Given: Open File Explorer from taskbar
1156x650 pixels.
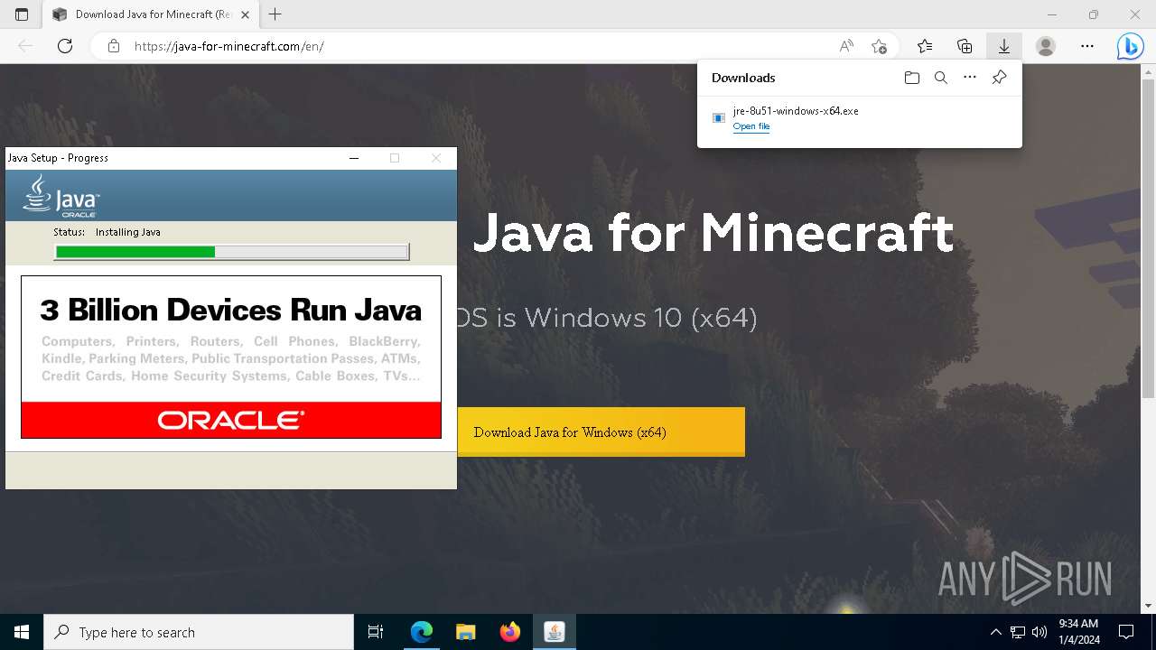Looking at the screenshot, I should click(x=466, y=632).
